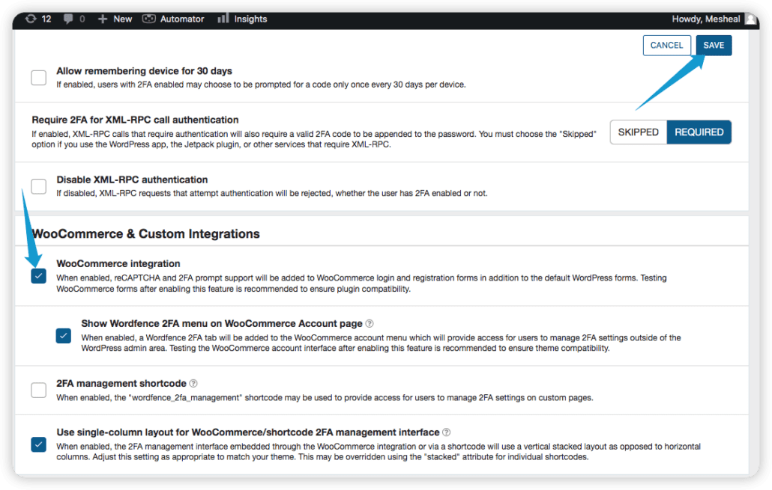Click the plus icon beside New
This screenshot has width=772, height=490.
point(103,19)
